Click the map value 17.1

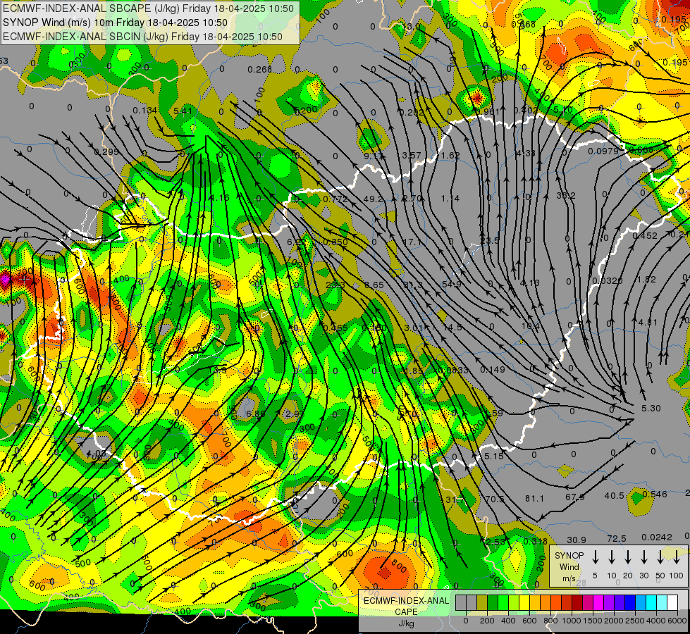click(412, 242)
